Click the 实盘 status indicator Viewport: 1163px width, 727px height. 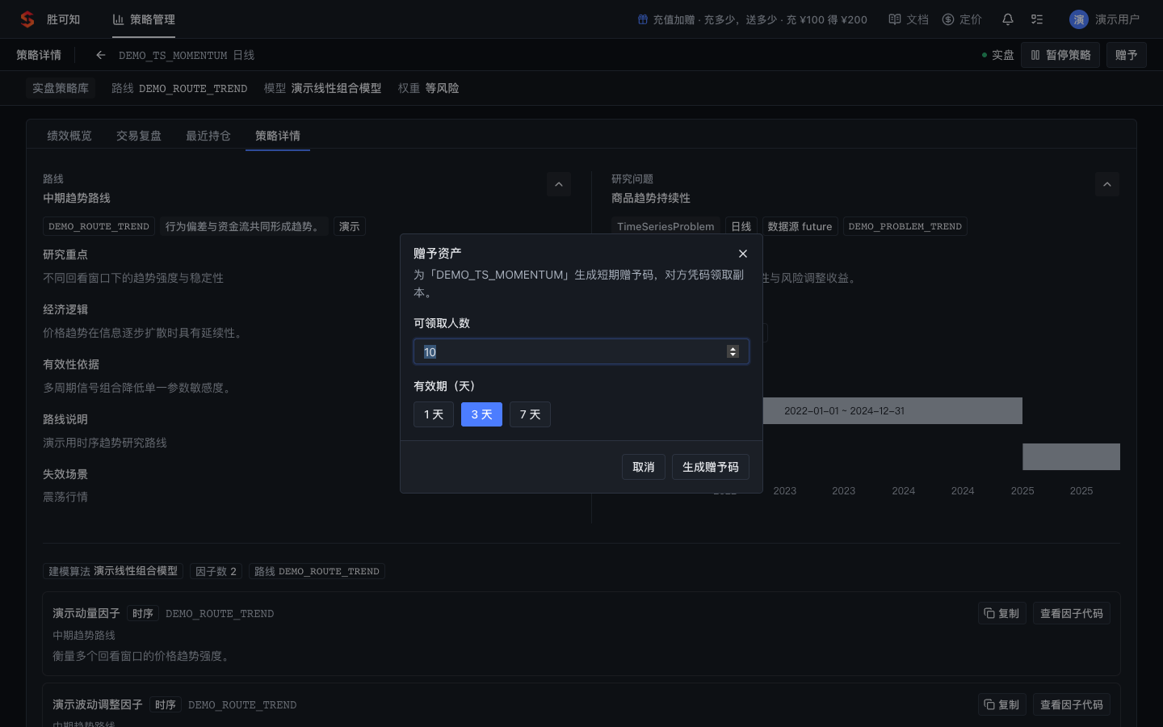point(997,55)
